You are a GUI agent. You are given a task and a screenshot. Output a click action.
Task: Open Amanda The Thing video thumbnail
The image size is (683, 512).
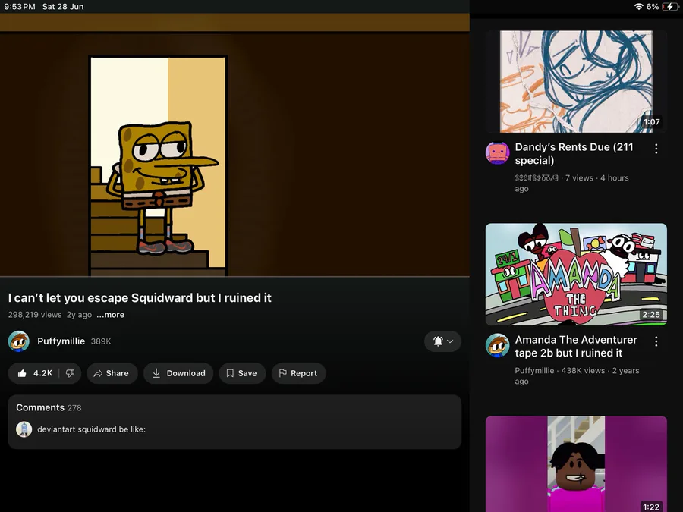[576, 275]
